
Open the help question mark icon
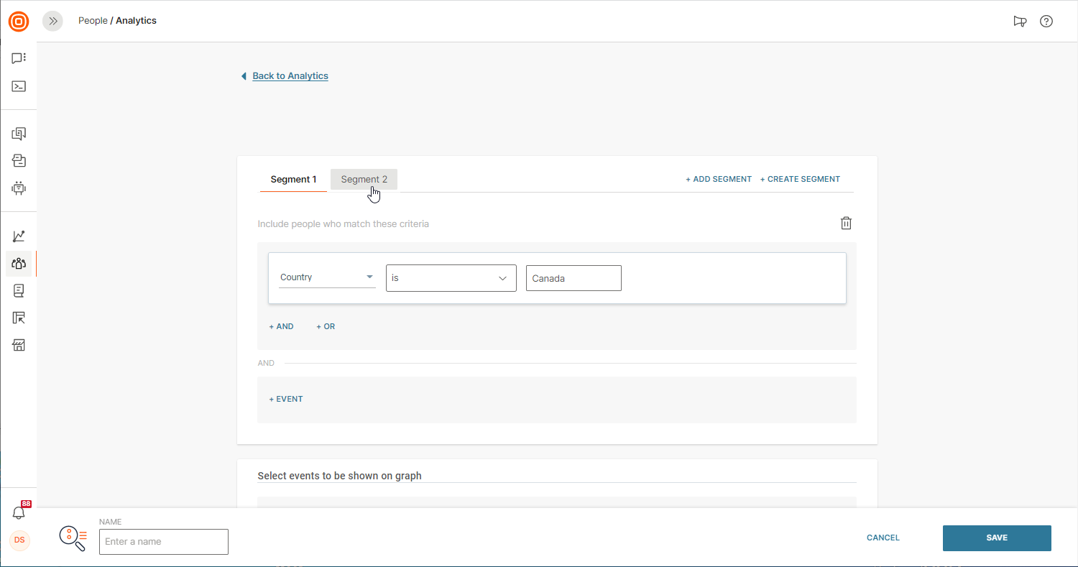click(x=1046, y=22)
